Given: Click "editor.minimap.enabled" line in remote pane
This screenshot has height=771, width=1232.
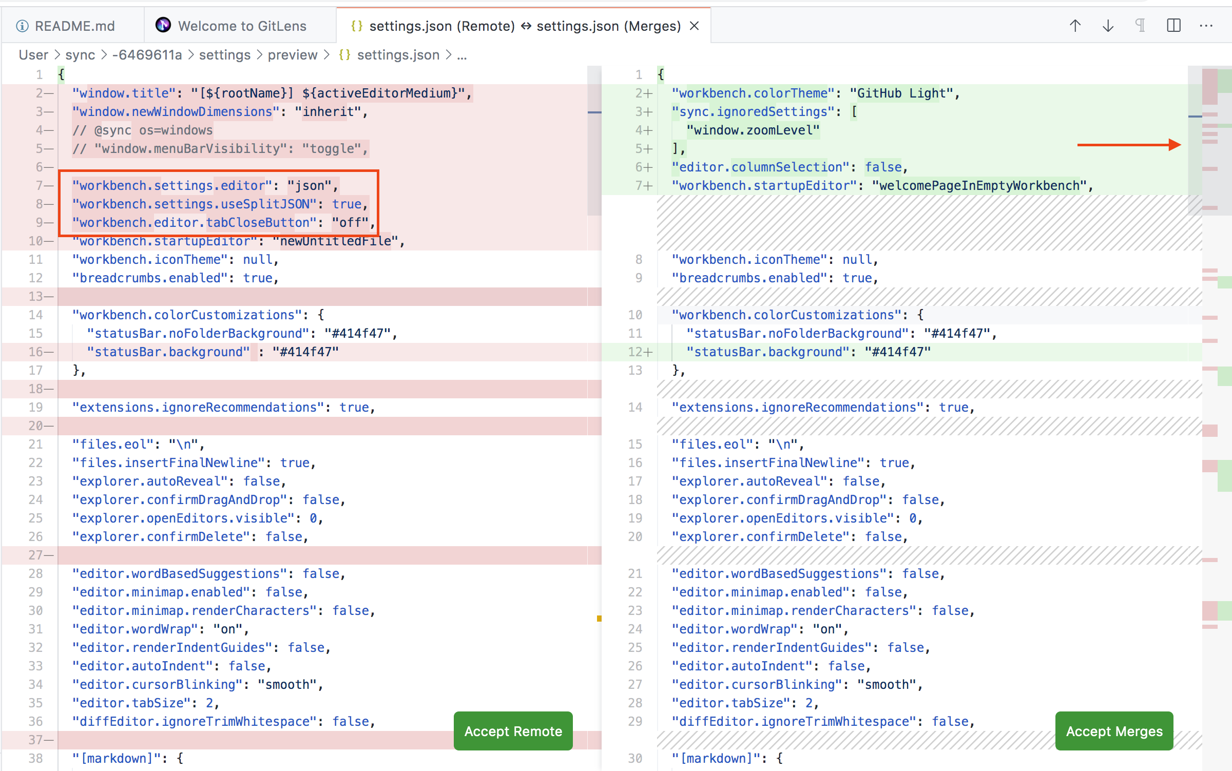Looking at the screenshot, I should (x=190, y=592).
